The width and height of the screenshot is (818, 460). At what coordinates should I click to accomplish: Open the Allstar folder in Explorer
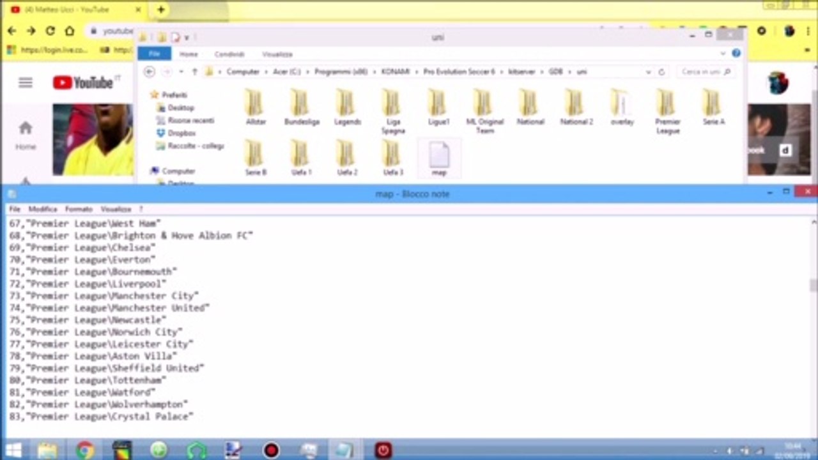click(x=256, y=107)
